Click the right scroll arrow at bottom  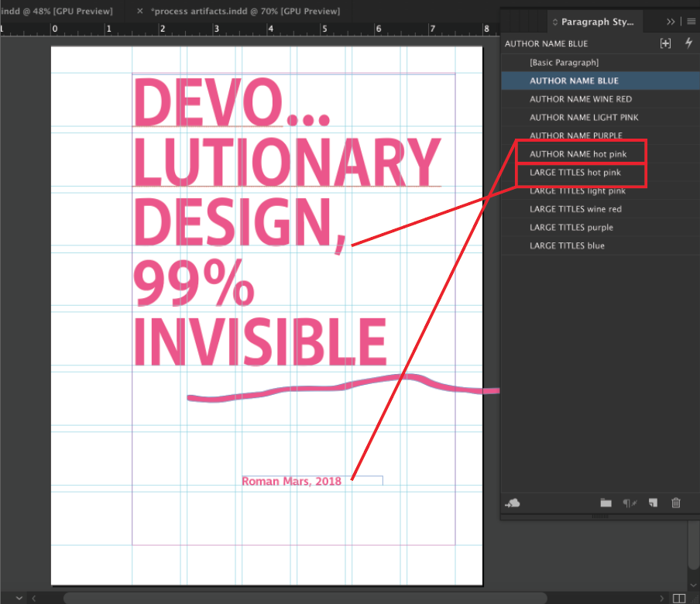click(661, 599)
